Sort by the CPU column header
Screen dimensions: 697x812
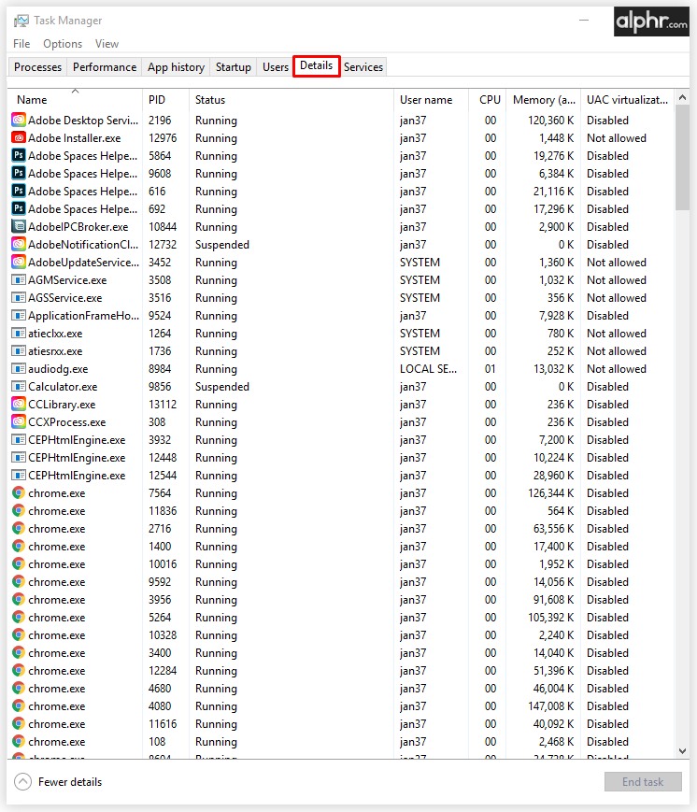click(488, 99)
